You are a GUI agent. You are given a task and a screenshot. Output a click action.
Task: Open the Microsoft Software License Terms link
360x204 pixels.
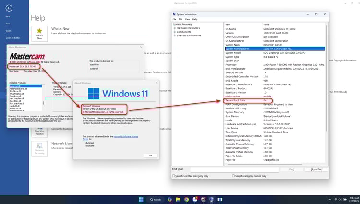(126, 136)
